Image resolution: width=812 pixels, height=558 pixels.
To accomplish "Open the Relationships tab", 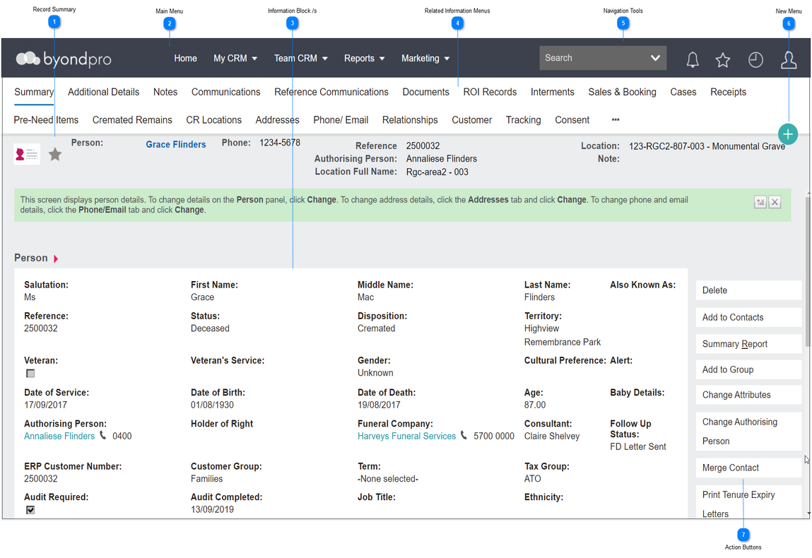I will [410, 120].
